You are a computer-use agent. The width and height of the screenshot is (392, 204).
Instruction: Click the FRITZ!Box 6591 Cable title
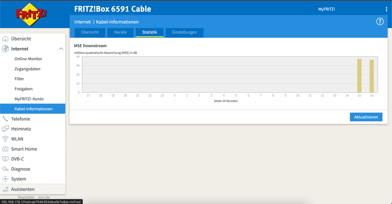pos(113,9)
